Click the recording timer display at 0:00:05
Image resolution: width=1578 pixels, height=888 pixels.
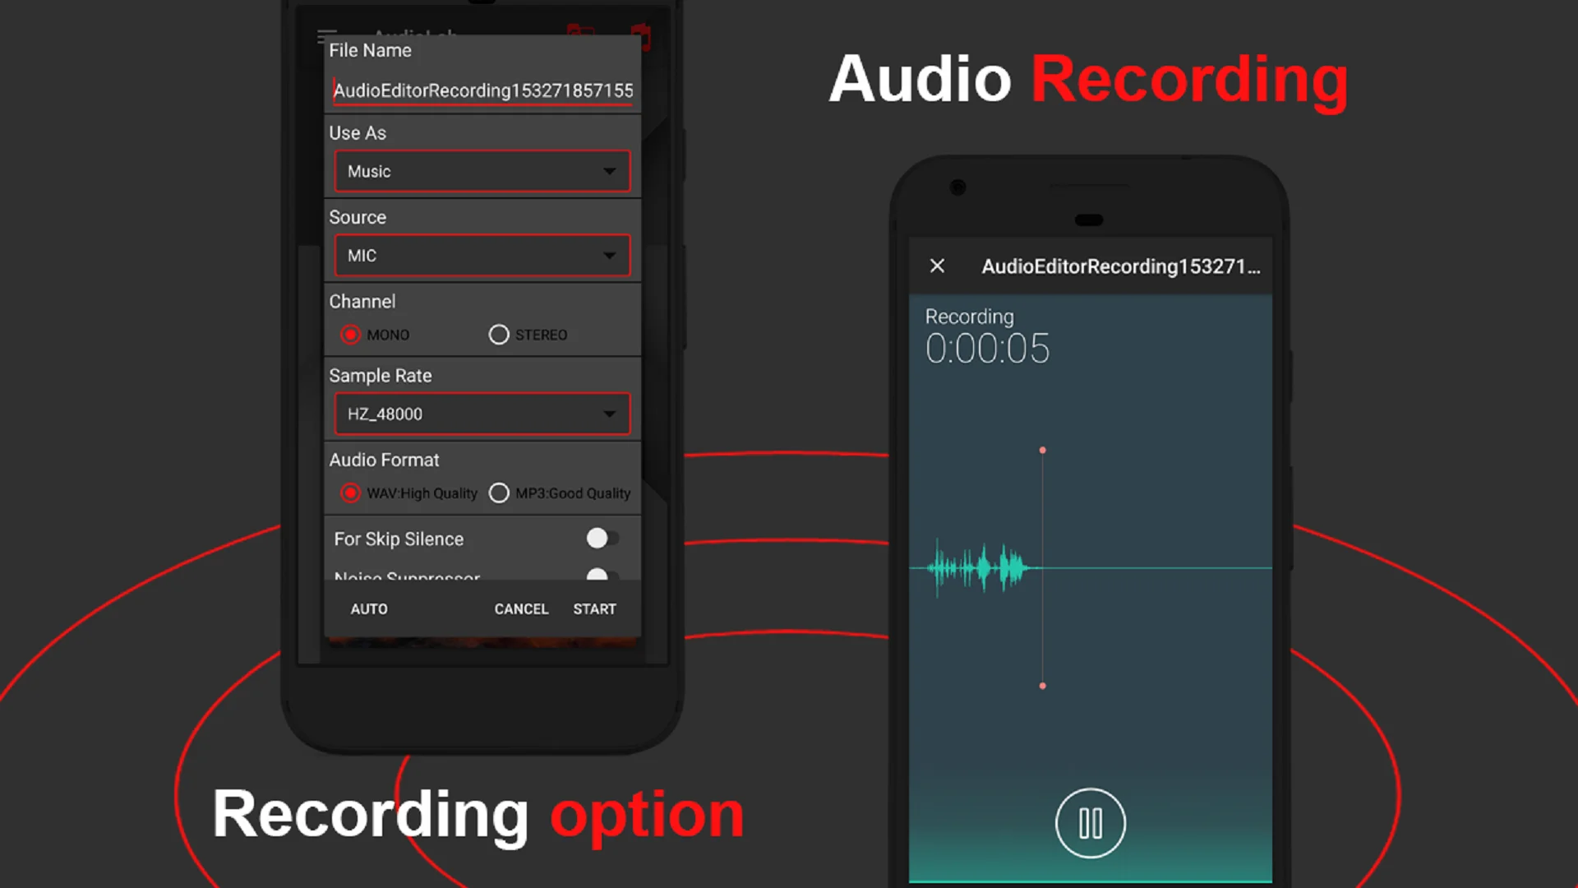[x=986, y=347]
